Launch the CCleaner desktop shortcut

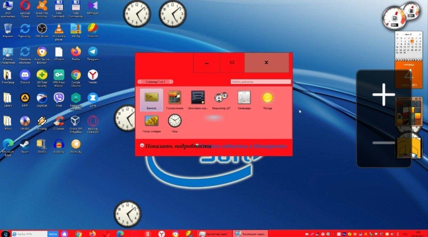(x=59, y=123)
